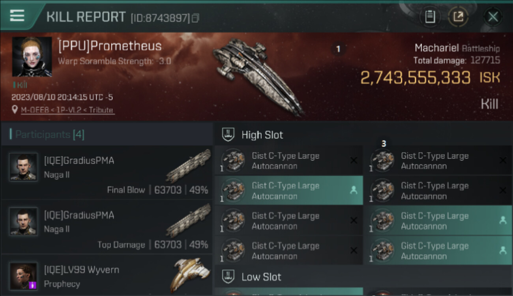Open M-OEE8 location link
Viewport: 513px width, 296px height.
(67, 110)
